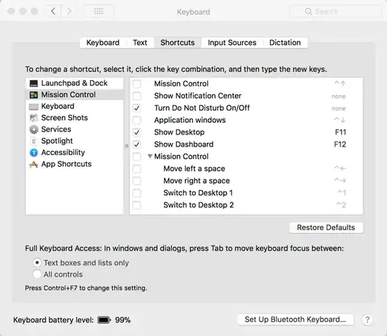Enable Move left a space checkbox

click(x=137, y=169)
